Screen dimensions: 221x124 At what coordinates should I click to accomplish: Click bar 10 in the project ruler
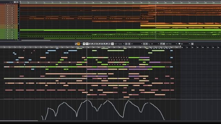pyautogui.click(x=93, y=2)
